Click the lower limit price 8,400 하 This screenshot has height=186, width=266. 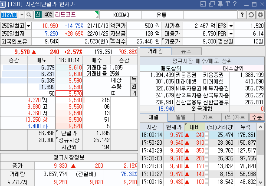coord(37,126)
